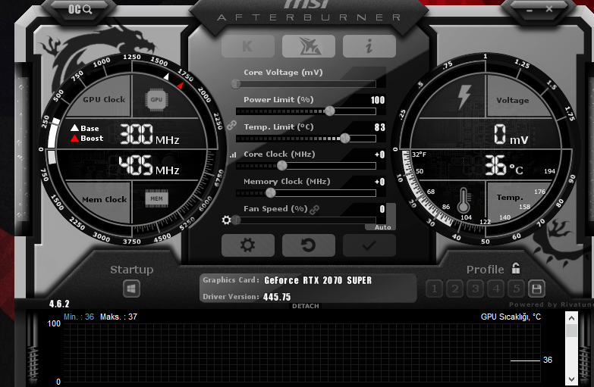This screenshot has width=594, height=387.
Task: Click the GeForce RTX 2070 SUPER name
Action: pyautogui.click(x=318, y=280)
